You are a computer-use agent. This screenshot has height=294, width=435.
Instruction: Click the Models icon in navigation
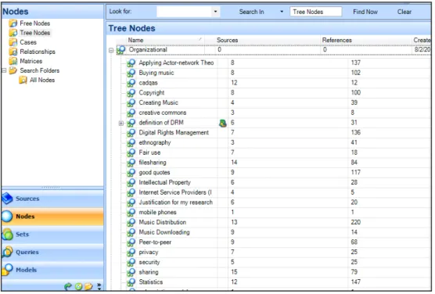coord(7,270)
